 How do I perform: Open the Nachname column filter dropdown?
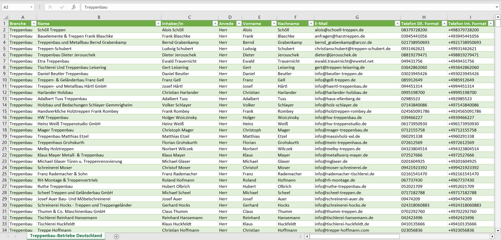pos(311,24)
